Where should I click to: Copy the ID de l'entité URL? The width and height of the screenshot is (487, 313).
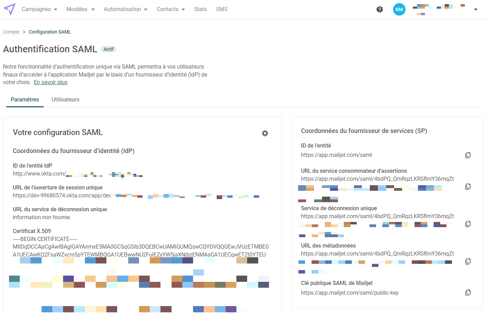click(x=468, y=155)
